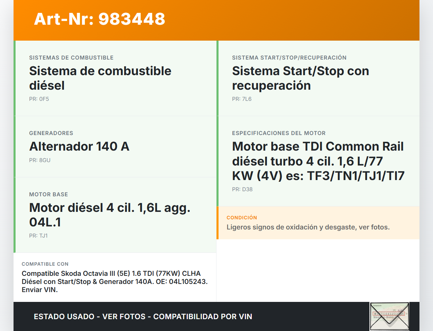The height and width of the screenshot is (331, 433).
Task: Click 'Ligeros signos de oxidación' condition text
Action: (308, 227)
